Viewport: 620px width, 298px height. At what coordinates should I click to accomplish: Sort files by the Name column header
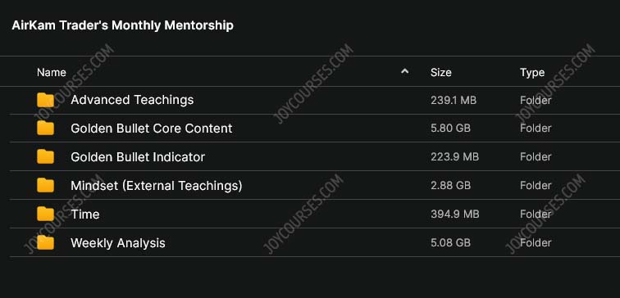(52, 73)
